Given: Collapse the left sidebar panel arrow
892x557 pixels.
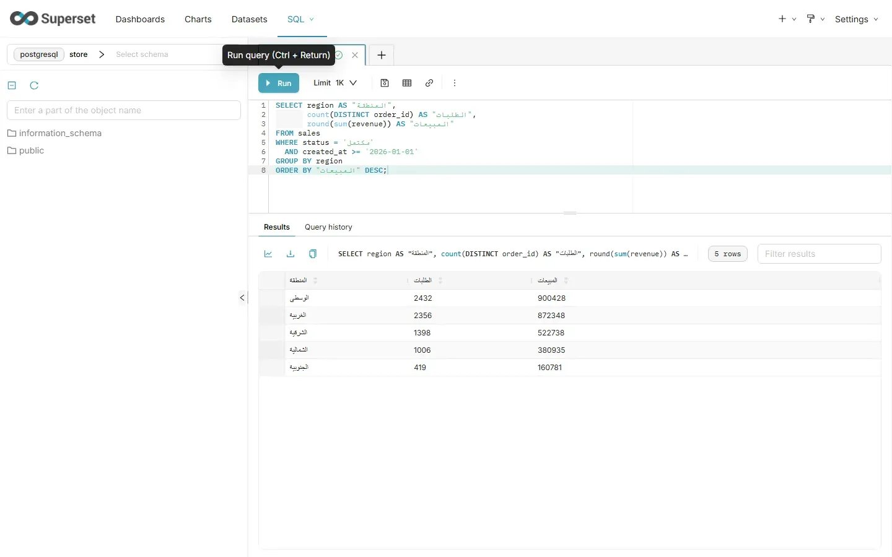Looking at the screenshot, I should [242, 298].
